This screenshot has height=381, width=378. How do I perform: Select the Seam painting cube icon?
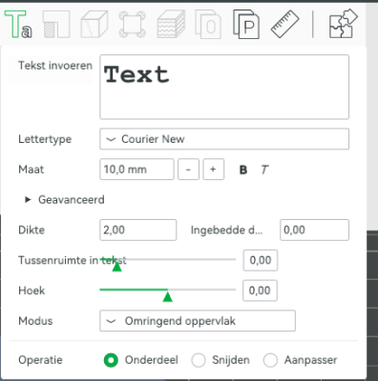coord(94,24)
